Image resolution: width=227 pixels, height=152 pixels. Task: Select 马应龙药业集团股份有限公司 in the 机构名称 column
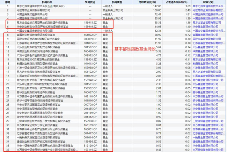tap(33, 10)
